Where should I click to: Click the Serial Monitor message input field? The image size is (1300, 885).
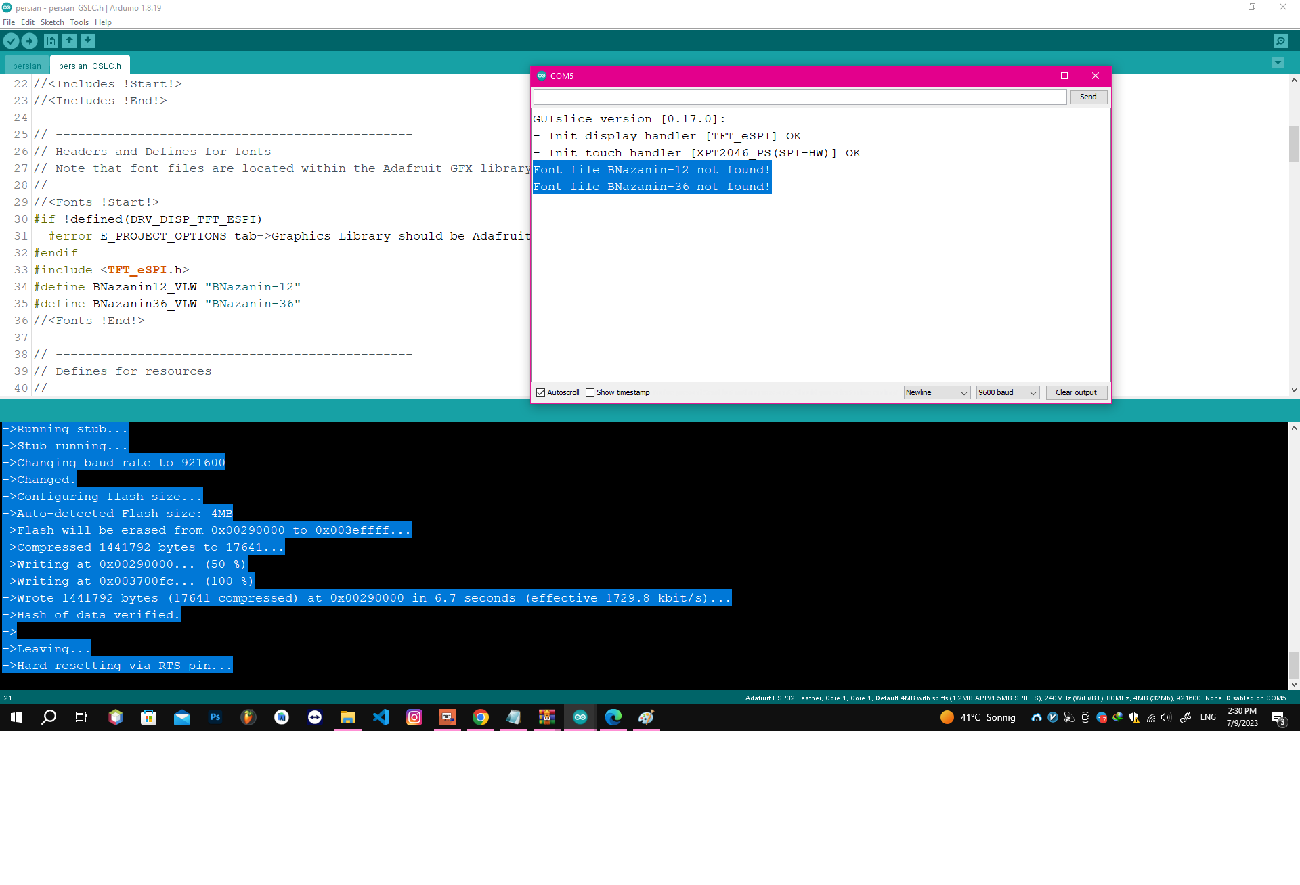point(799,97)
